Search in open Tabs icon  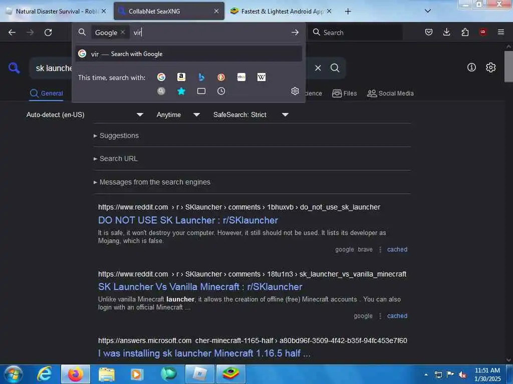(201, 91)
